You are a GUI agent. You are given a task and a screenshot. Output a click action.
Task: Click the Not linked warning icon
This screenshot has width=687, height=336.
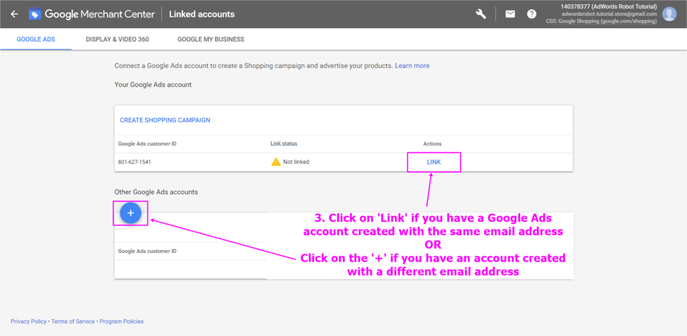pos(276,162)
